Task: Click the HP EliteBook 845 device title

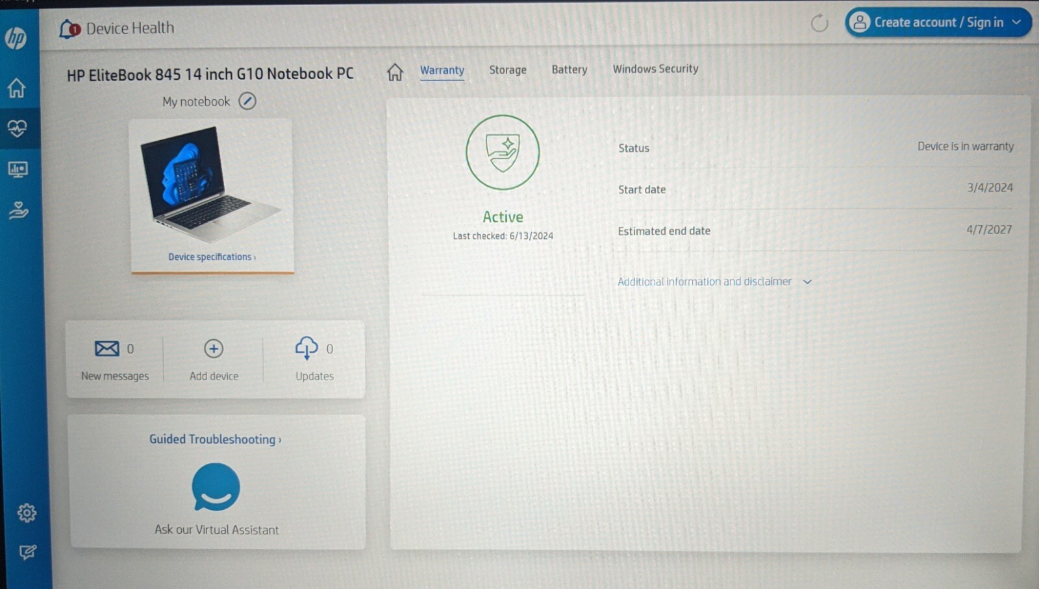Action: point(210,75)
